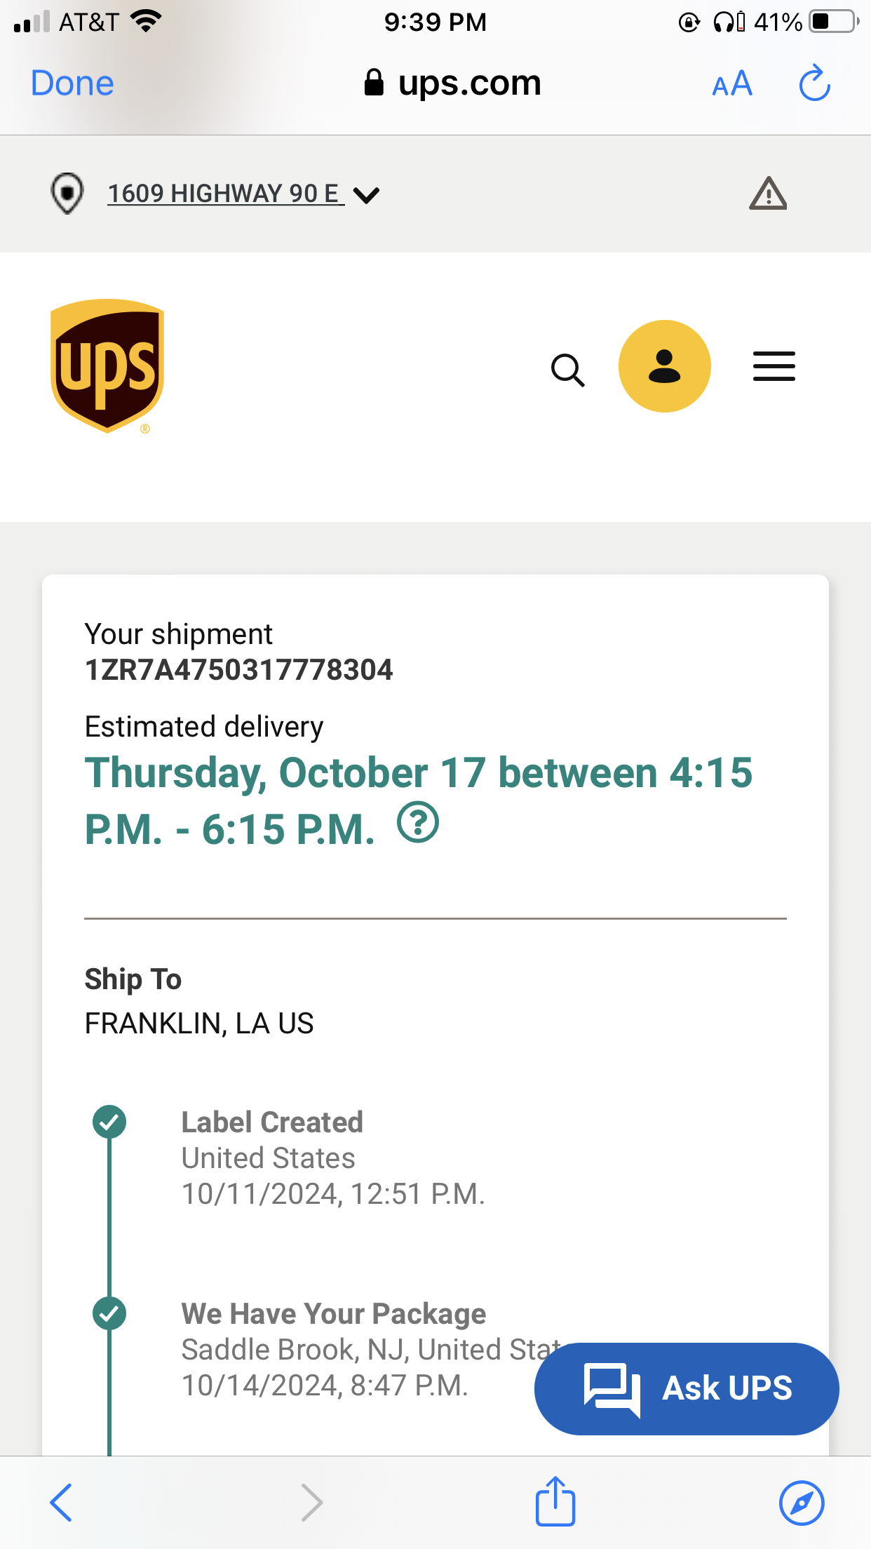Tap the UPS shield logo

[107, 366]
